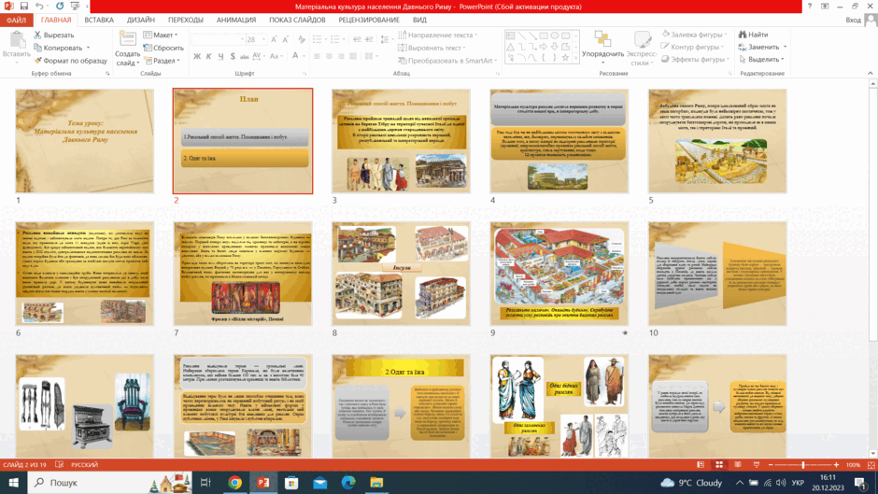Toggle underline Ч formatting
The image size is (878, 494).
coord(220,56)
